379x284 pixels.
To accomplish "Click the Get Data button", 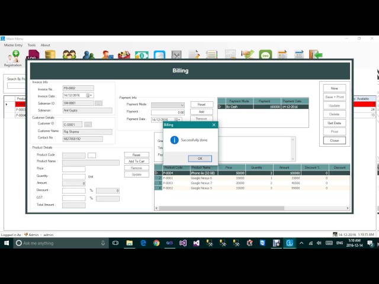I will point(335,123).
